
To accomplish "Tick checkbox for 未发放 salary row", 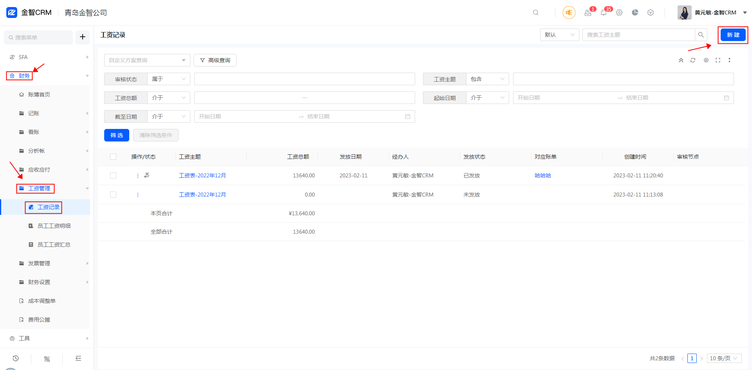I will point(113,195).
